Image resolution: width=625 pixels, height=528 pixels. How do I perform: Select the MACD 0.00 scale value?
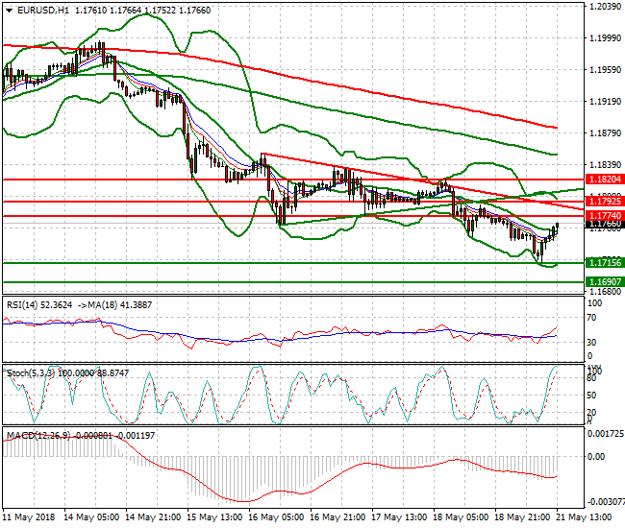(597, 456)
